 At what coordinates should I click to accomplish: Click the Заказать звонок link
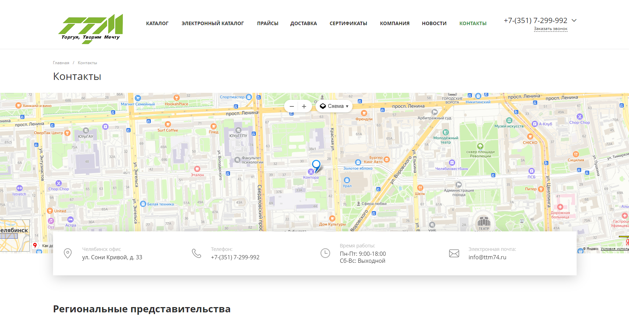click(x=550, y=28)
